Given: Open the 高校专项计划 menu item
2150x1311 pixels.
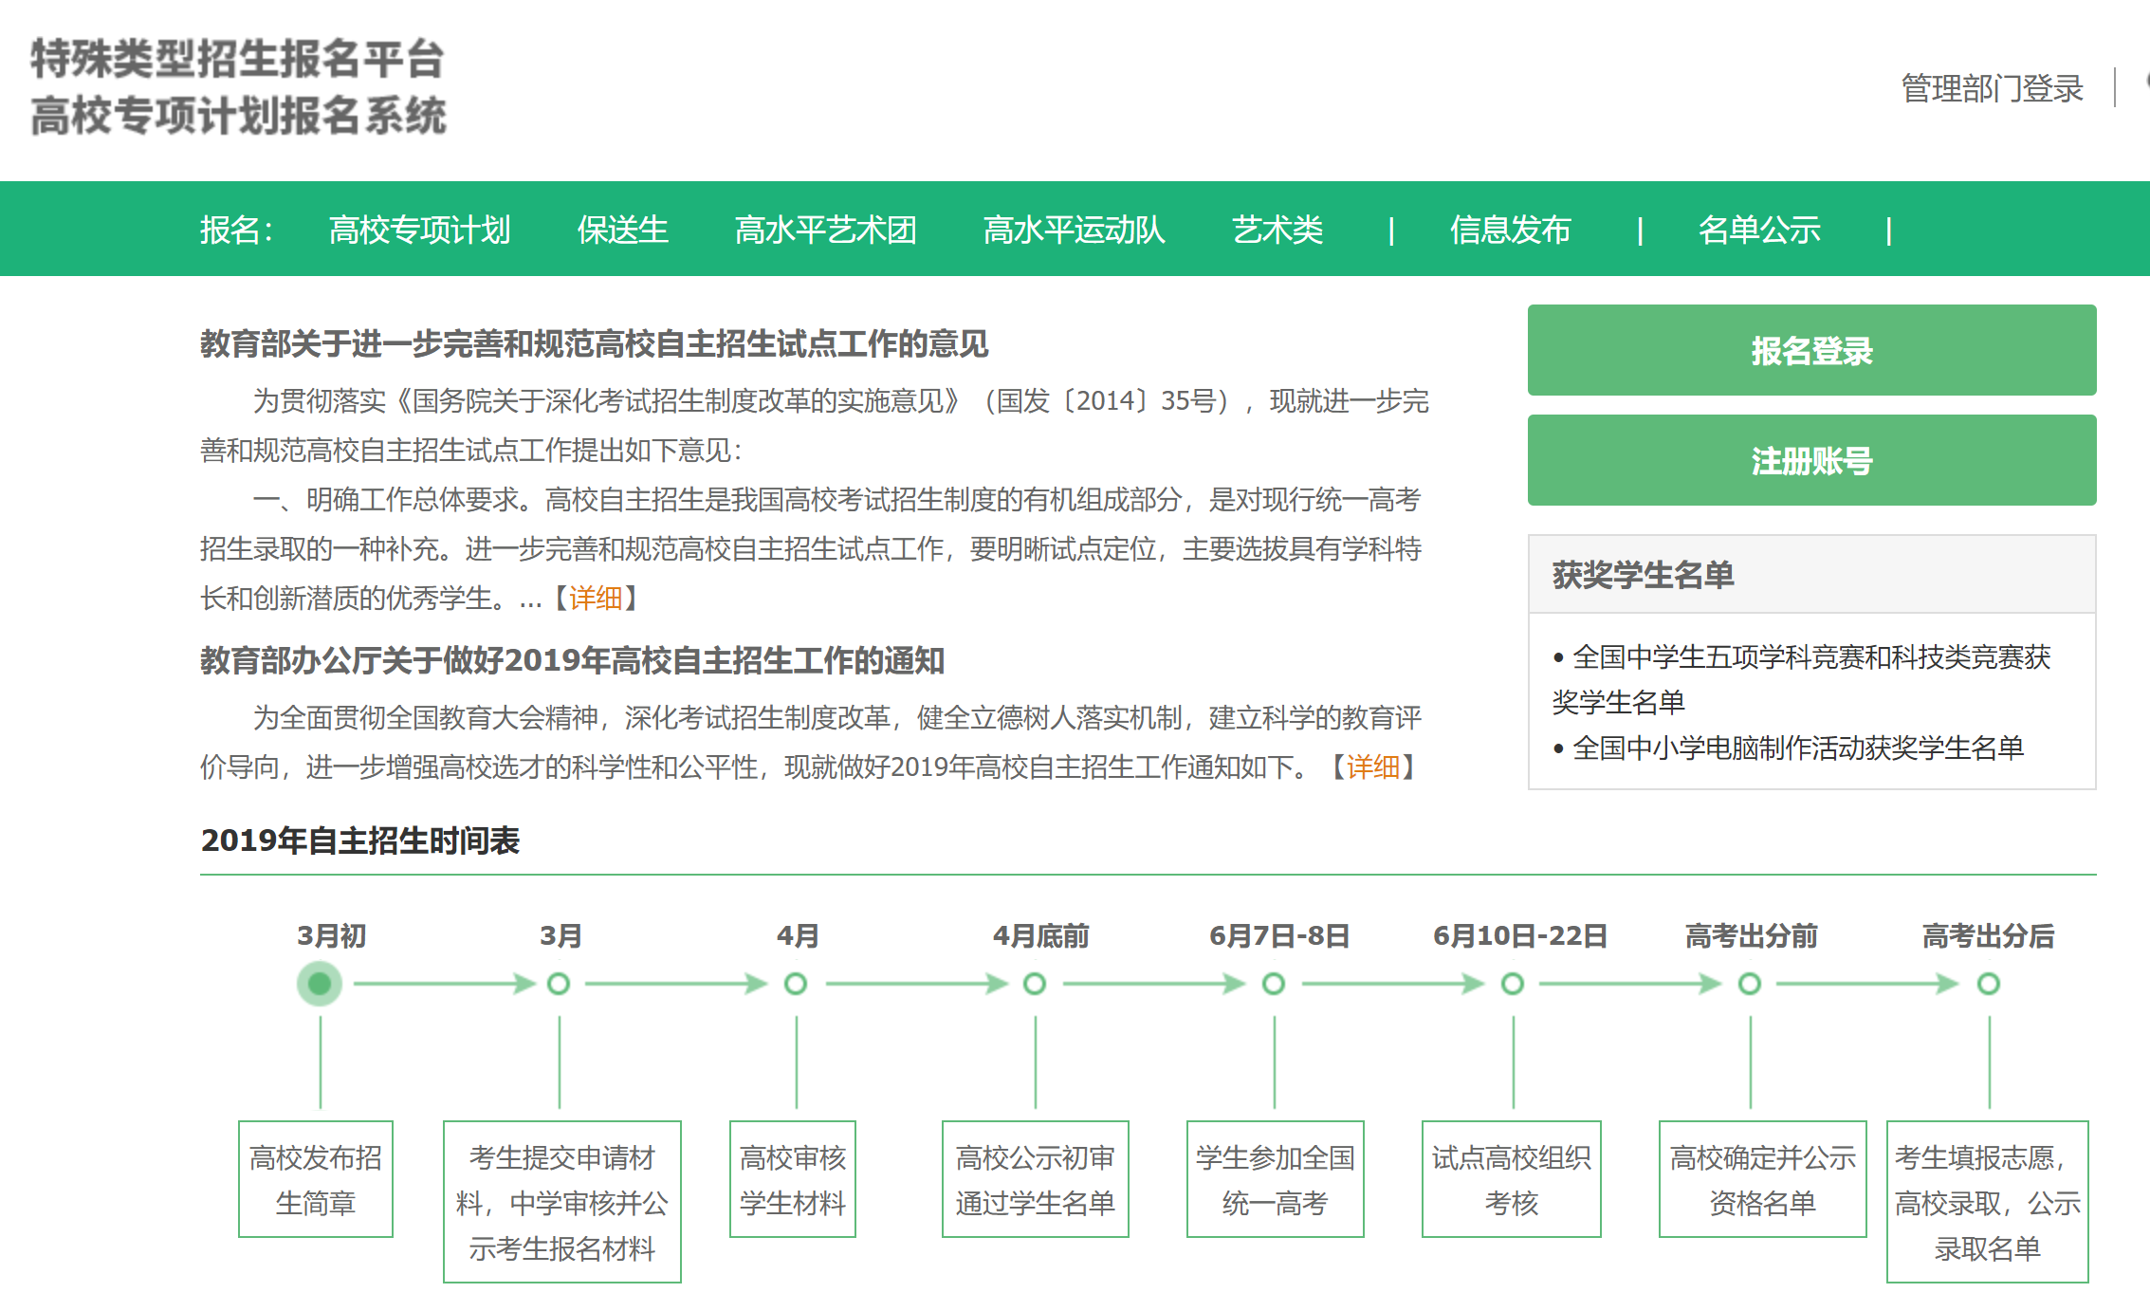Looking at the screenshot, I should 419,230.
